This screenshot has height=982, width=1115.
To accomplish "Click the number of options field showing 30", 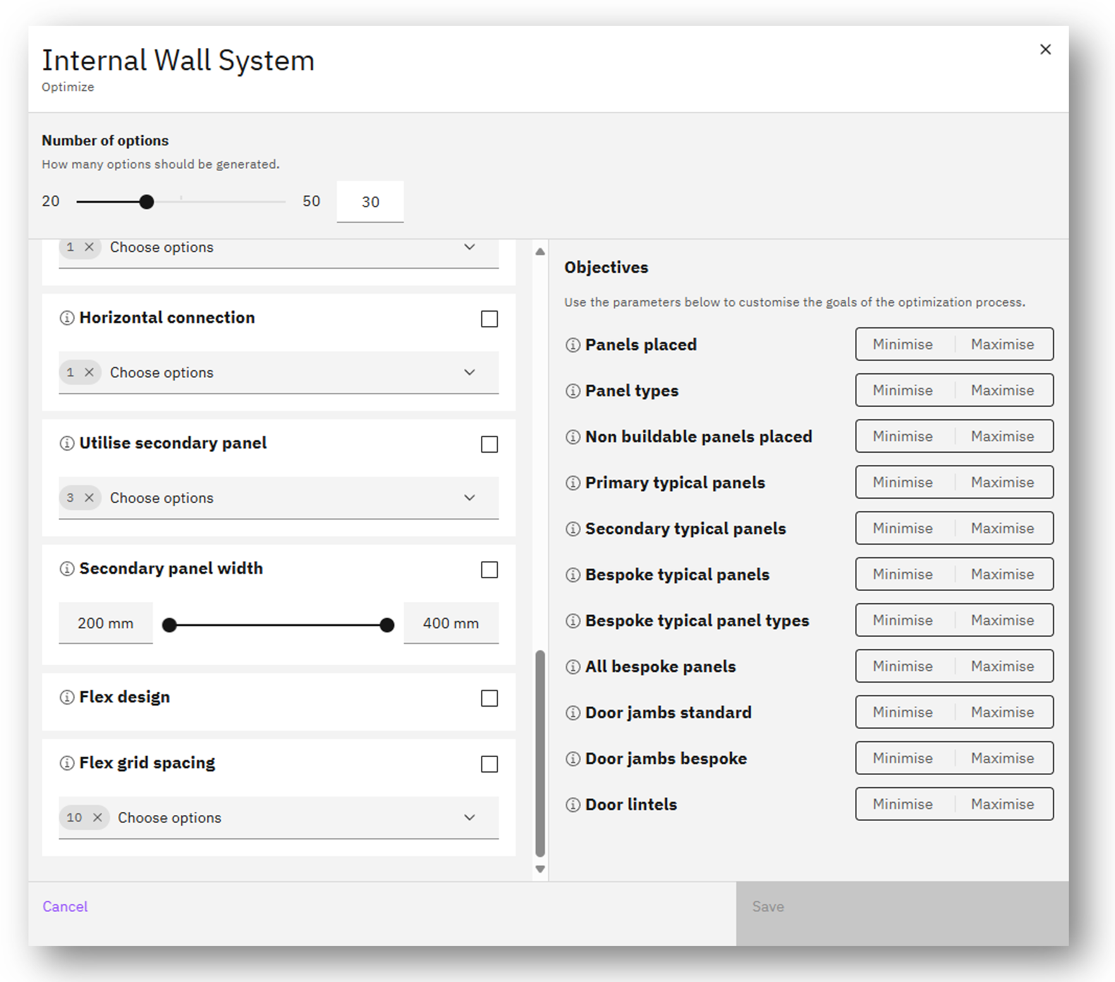I will 370,202.
